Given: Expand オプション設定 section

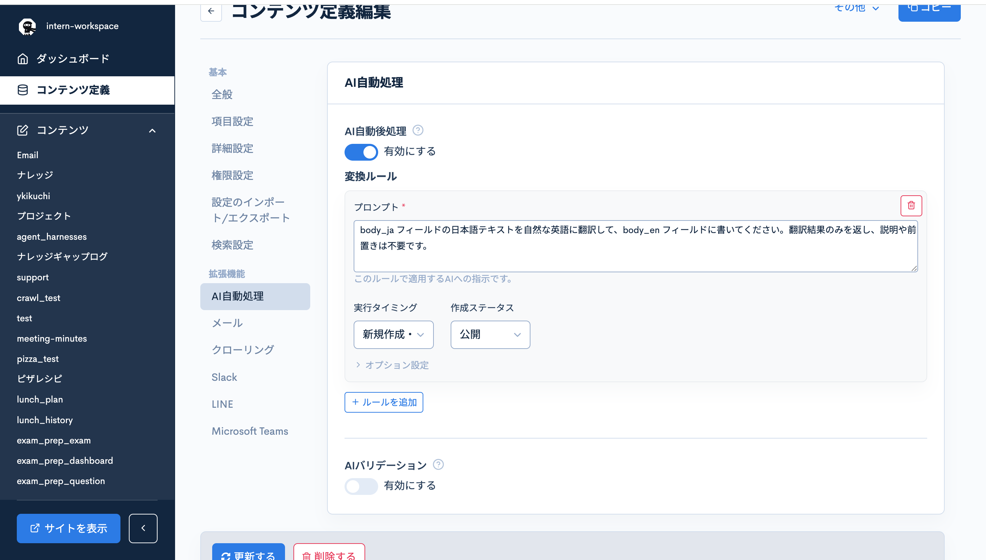Looking at the screenshot, I should 392,365.
